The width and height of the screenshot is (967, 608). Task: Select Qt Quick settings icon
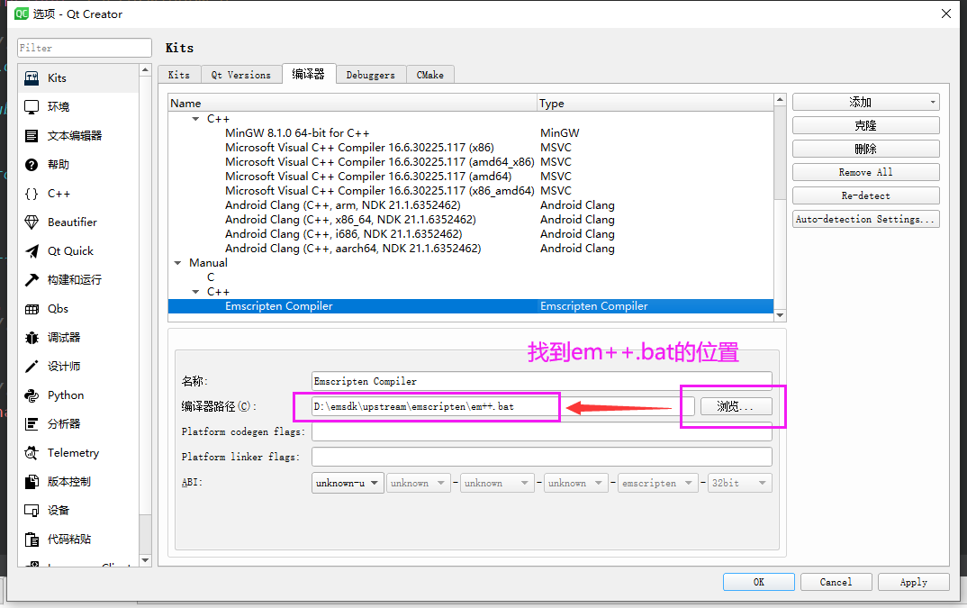click(64, 250)
